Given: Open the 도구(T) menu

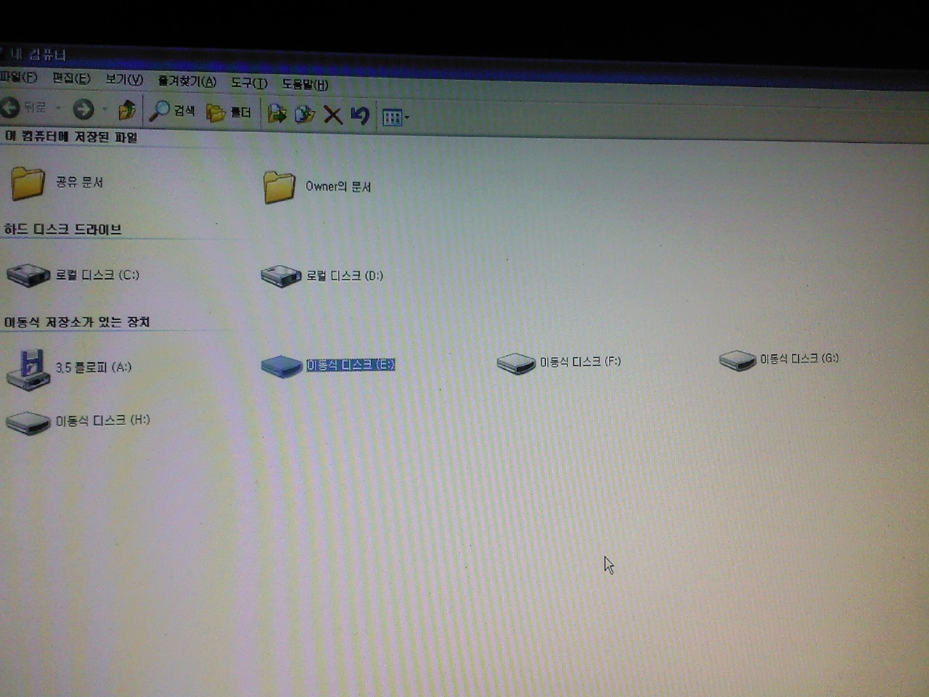Looking at the screenshot, I should (x=249, y=83).
